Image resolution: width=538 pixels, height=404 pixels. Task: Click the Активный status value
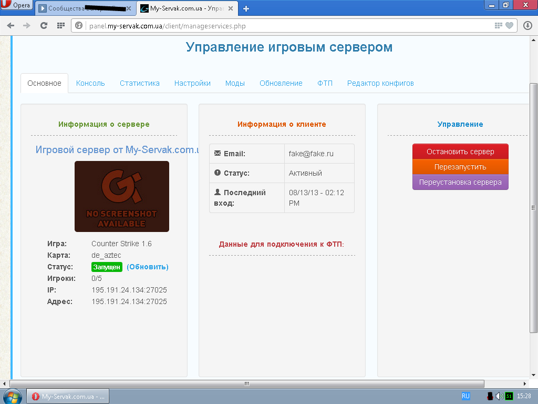[x=305, y=173]
